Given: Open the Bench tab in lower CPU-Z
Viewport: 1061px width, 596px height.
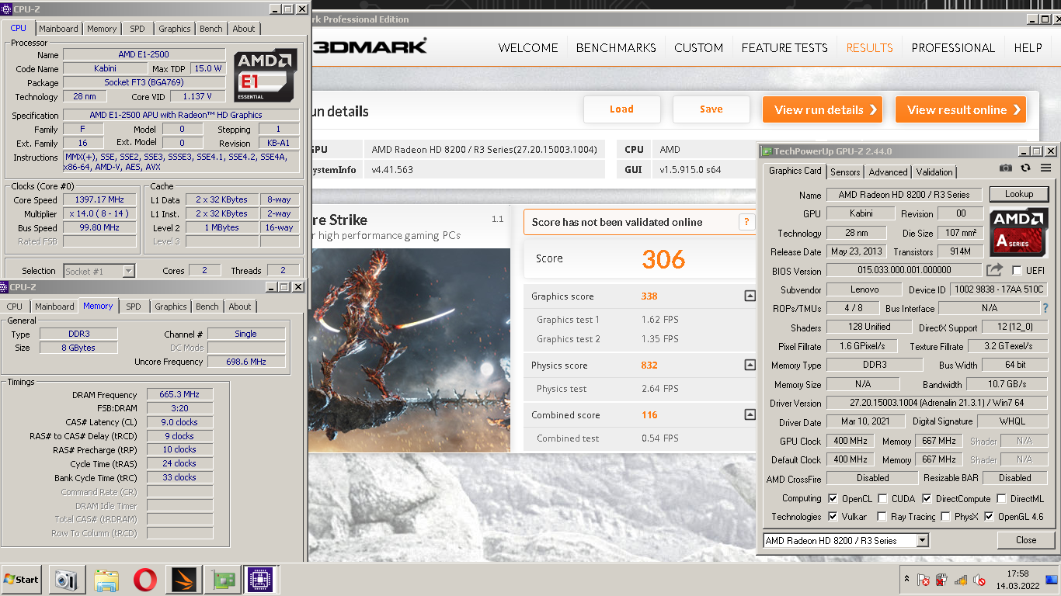Looking at the screenshot, I should pos(207,307).
